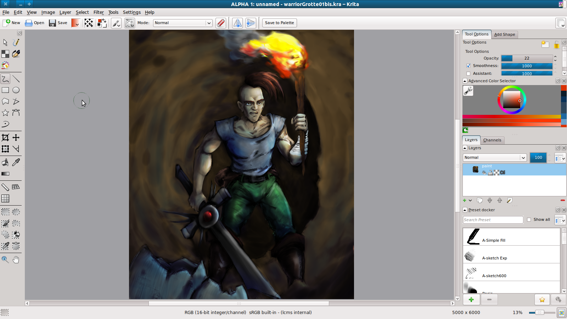Select the color picker eyedropper tool
This screenshot has height=319, width=567.
(x=16, y=162)
